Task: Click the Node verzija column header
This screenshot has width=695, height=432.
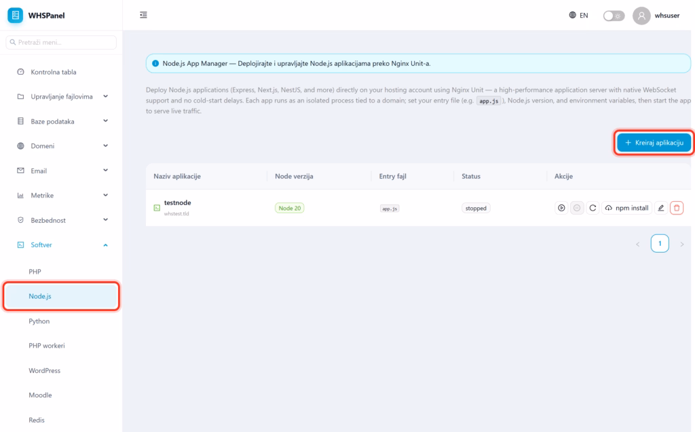Action: (294, 176)
